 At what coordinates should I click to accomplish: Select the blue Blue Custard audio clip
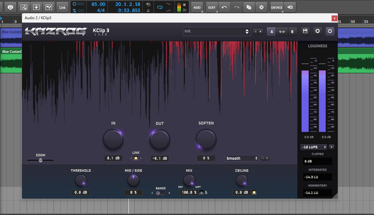(x=11, y=38)
